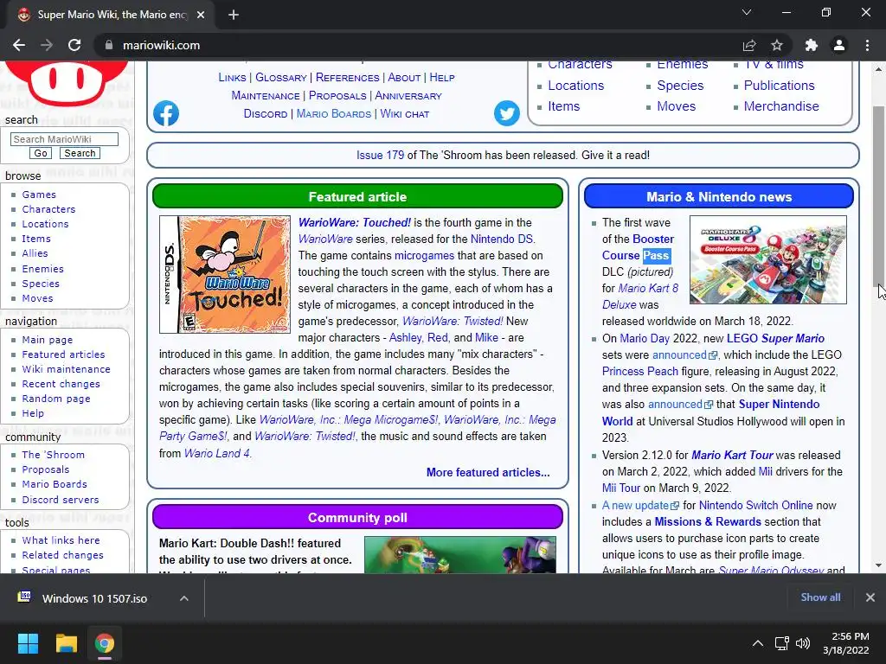Open Featured articles in navigation
This screenshot has width=886, height=664.
tap(63, 354)
